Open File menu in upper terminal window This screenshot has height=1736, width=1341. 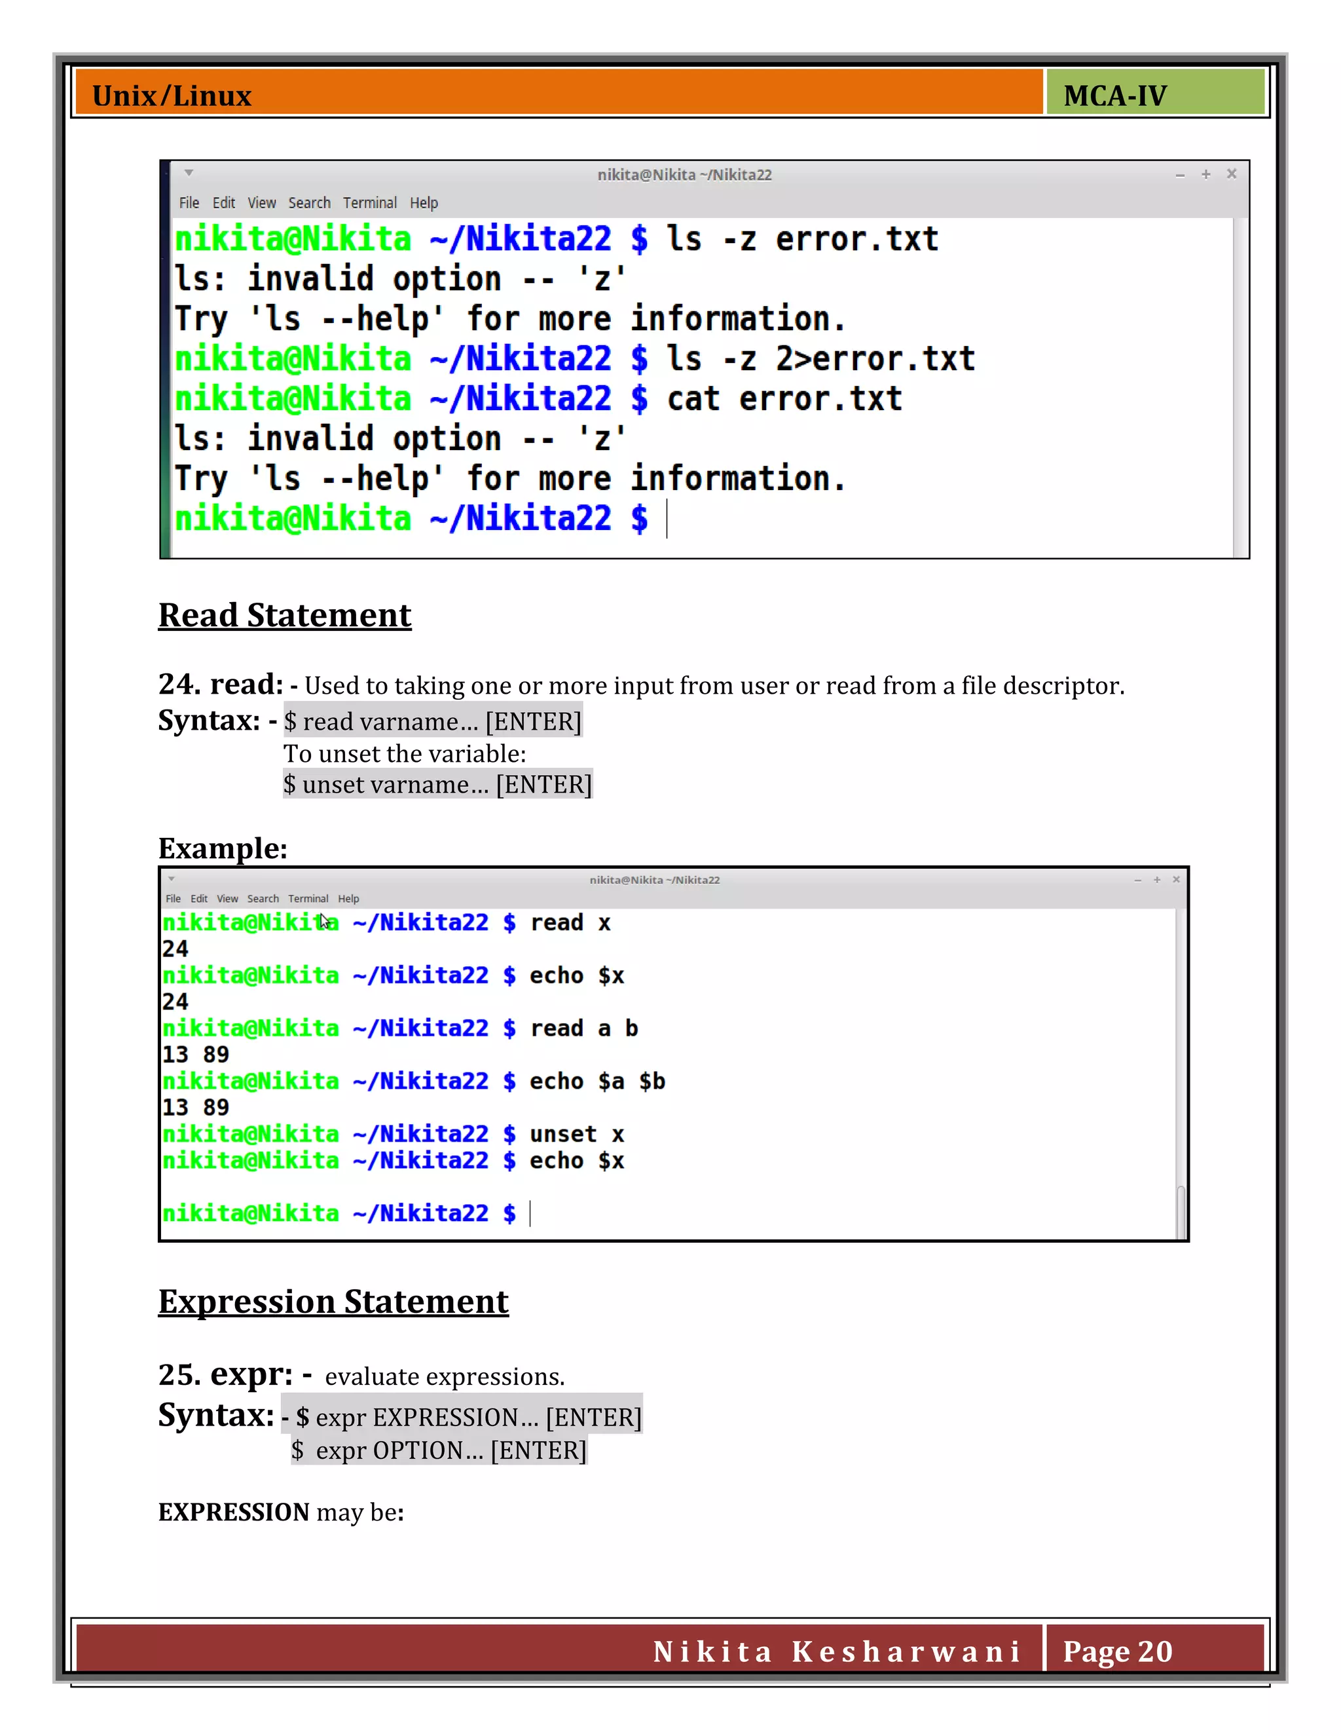click(189, 202)
